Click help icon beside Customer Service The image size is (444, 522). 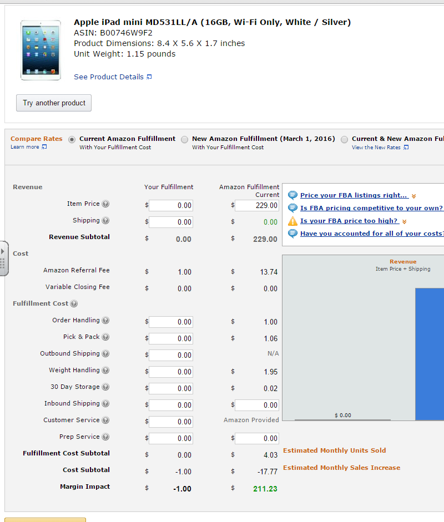click(105, 420)
